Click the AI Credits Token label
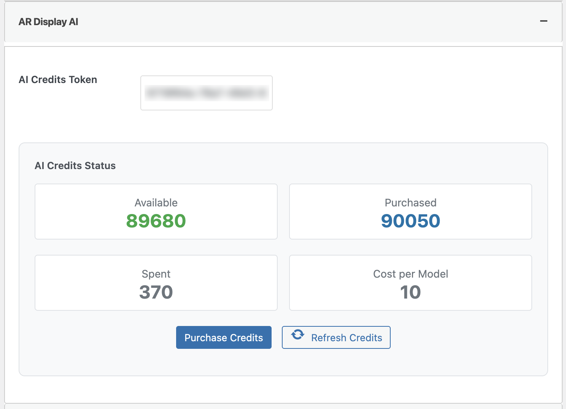 58,80
